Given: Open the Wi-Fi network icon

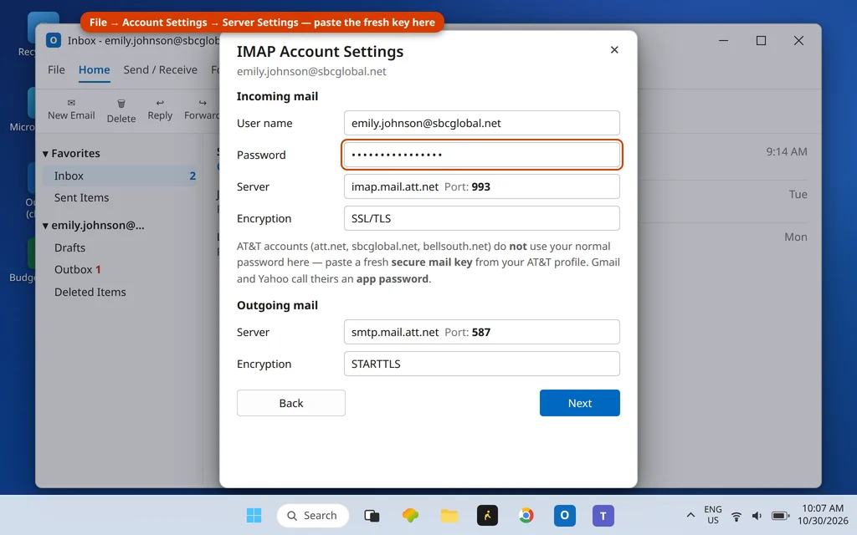Looking at the screenshot, I should (736, 516).
